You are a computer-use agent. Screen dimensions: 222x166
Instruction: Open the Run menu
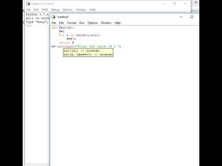point(82,23)
